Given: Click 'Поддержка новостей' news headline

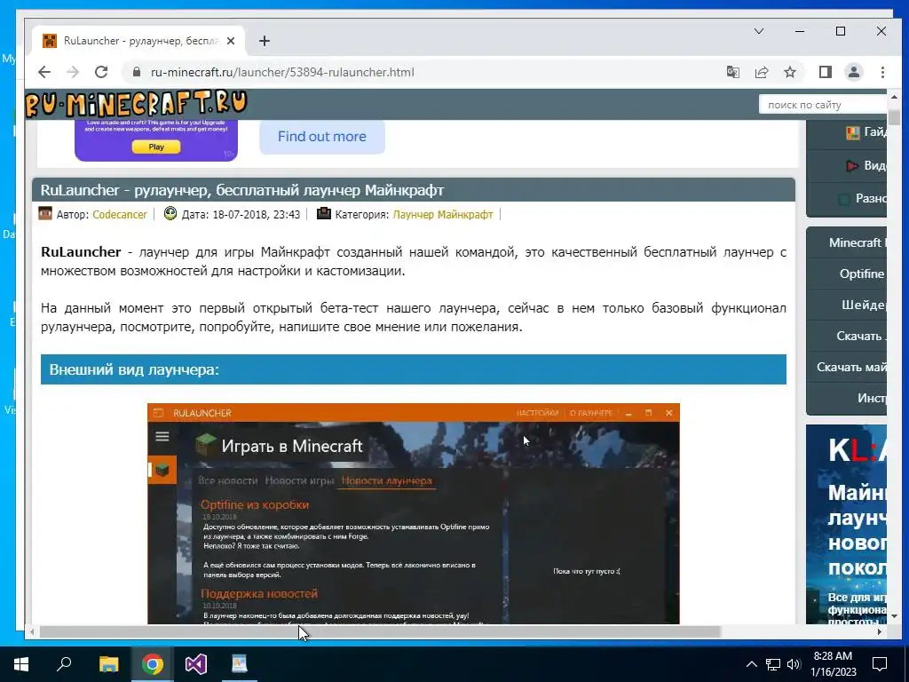Looking at the screenshot, I should coord(259,594).
